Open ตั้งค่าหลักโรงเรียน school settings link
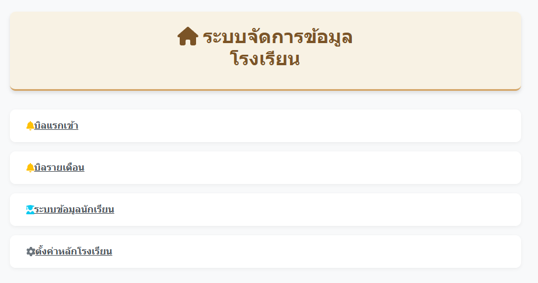Viewport: 538px width, 283px height. point(74,251)
